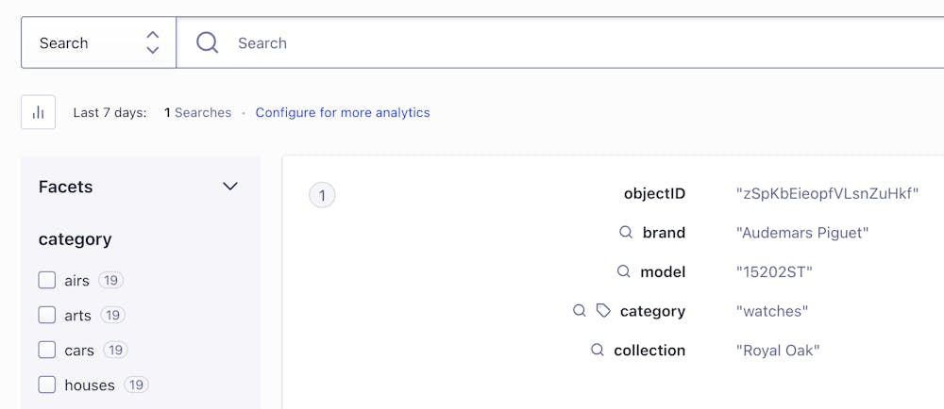Image resolution: width=944 pixels, height=409 pixels.
Task: Click searchable icon beside collection attribute
Action: point(597,350)
